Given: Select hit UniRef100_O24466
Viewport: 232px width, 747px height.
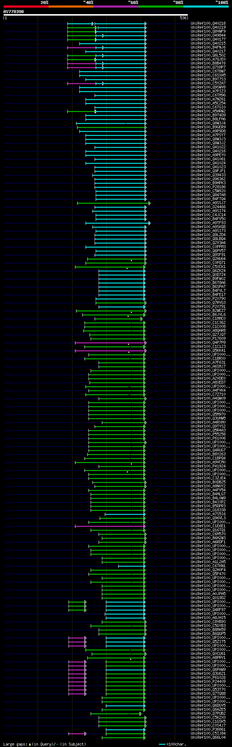Looking at the screenshot, I should [208, 207].
